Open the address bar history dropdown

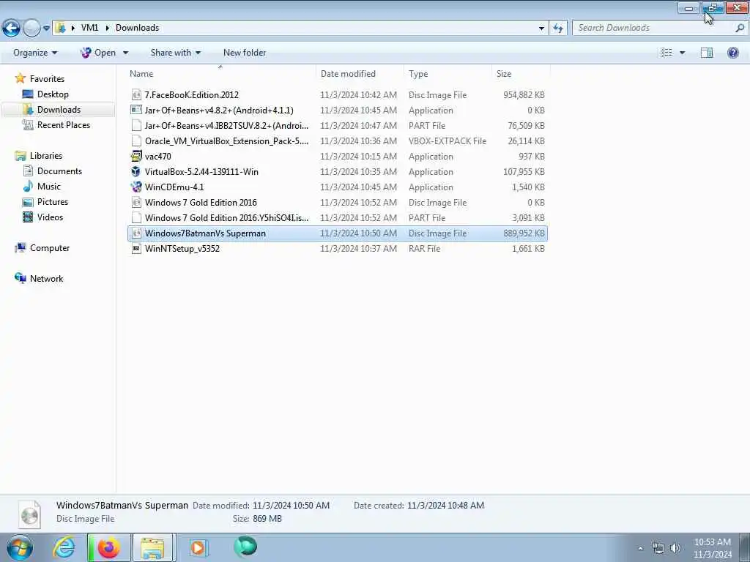tap(541, 28)
